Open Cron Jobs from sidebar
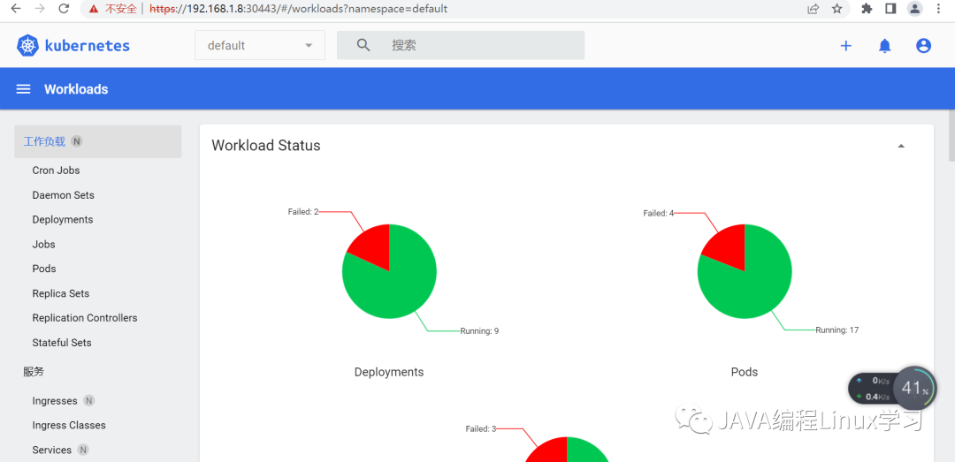This screenshot has height=462, width=955. click(56, 170)
